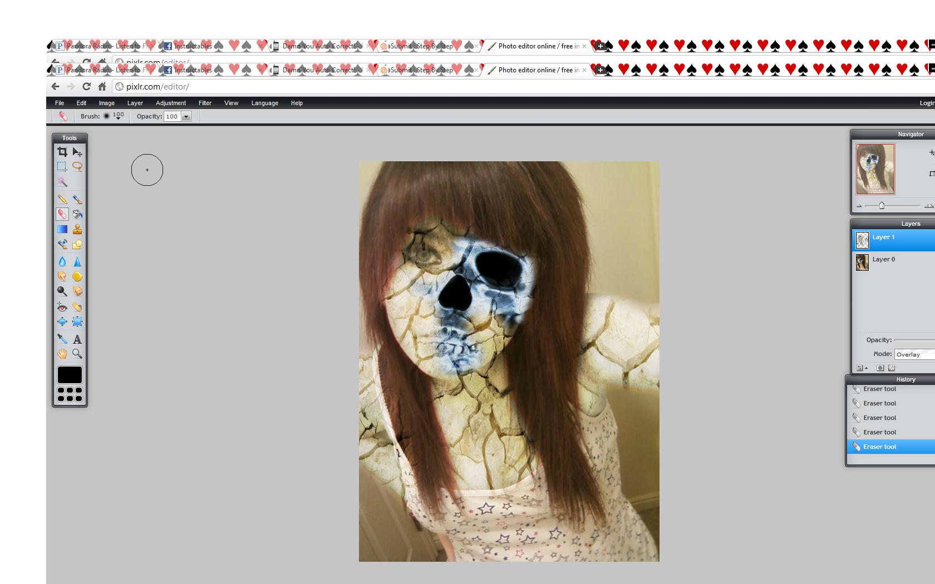
Task: Select the Sponge tool
Action: (x=77, y=276)
